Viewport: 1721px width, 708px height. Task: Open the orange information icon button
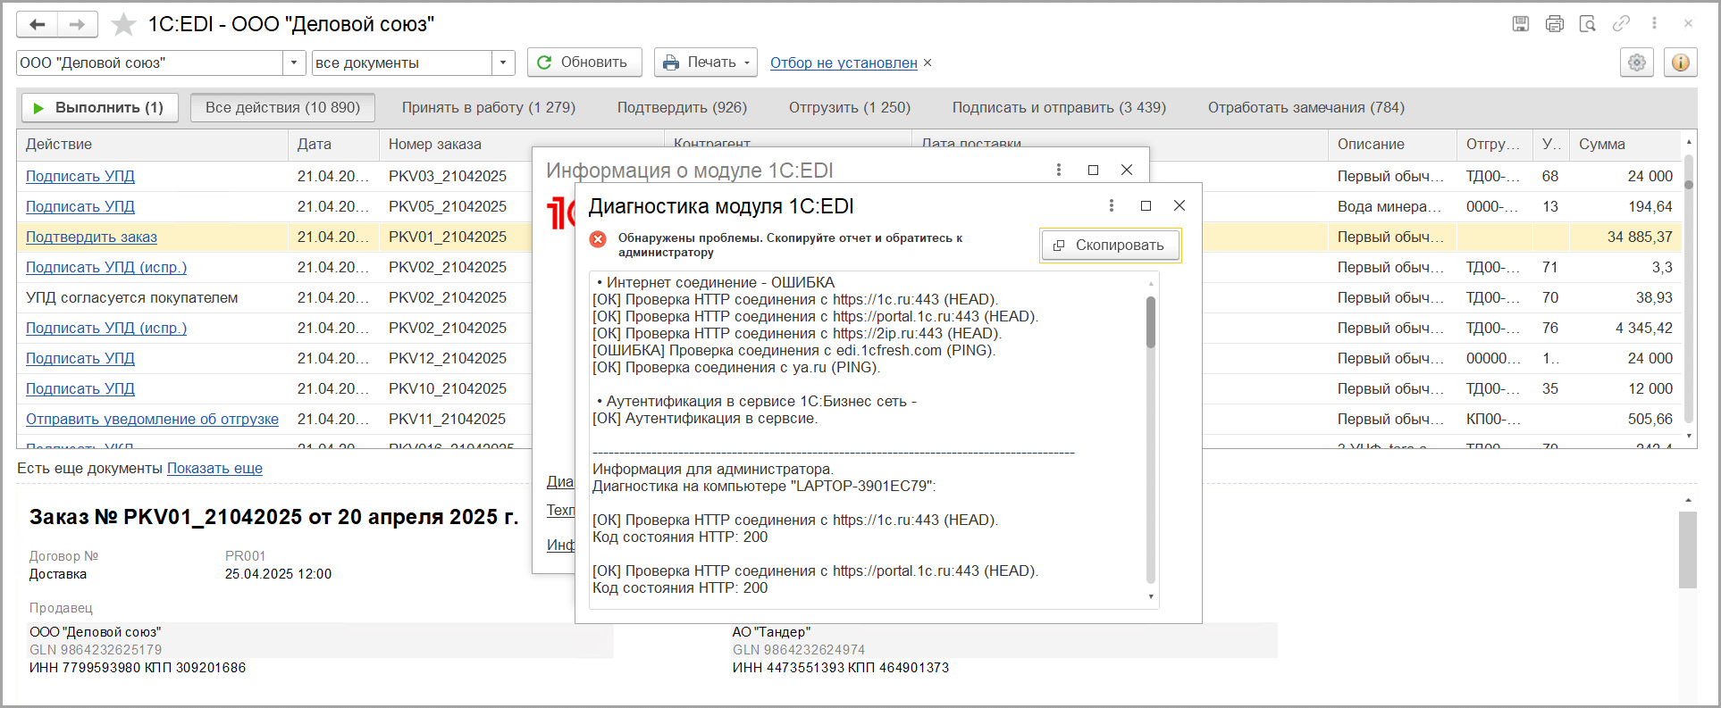[1681, 62]
